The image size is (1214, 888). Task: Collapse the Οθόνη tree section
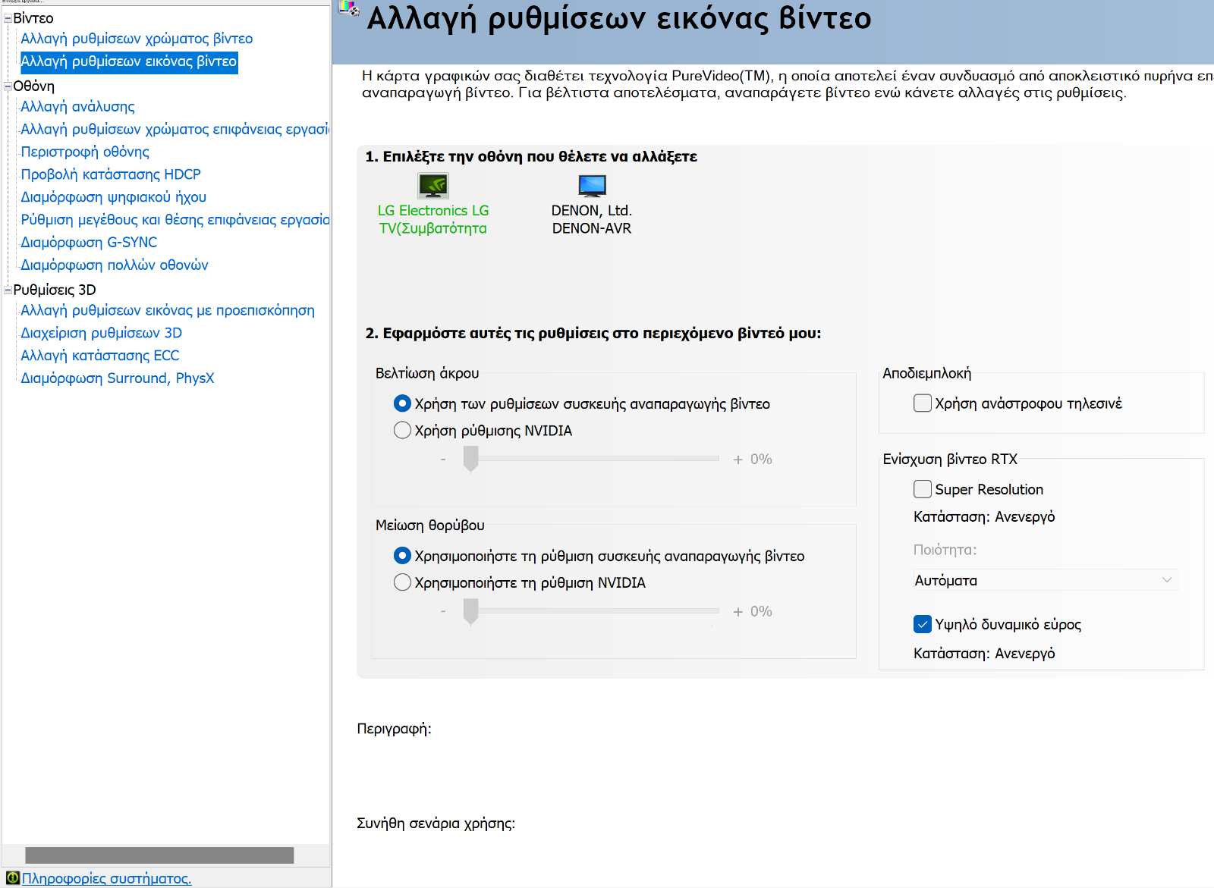(8, 86)
